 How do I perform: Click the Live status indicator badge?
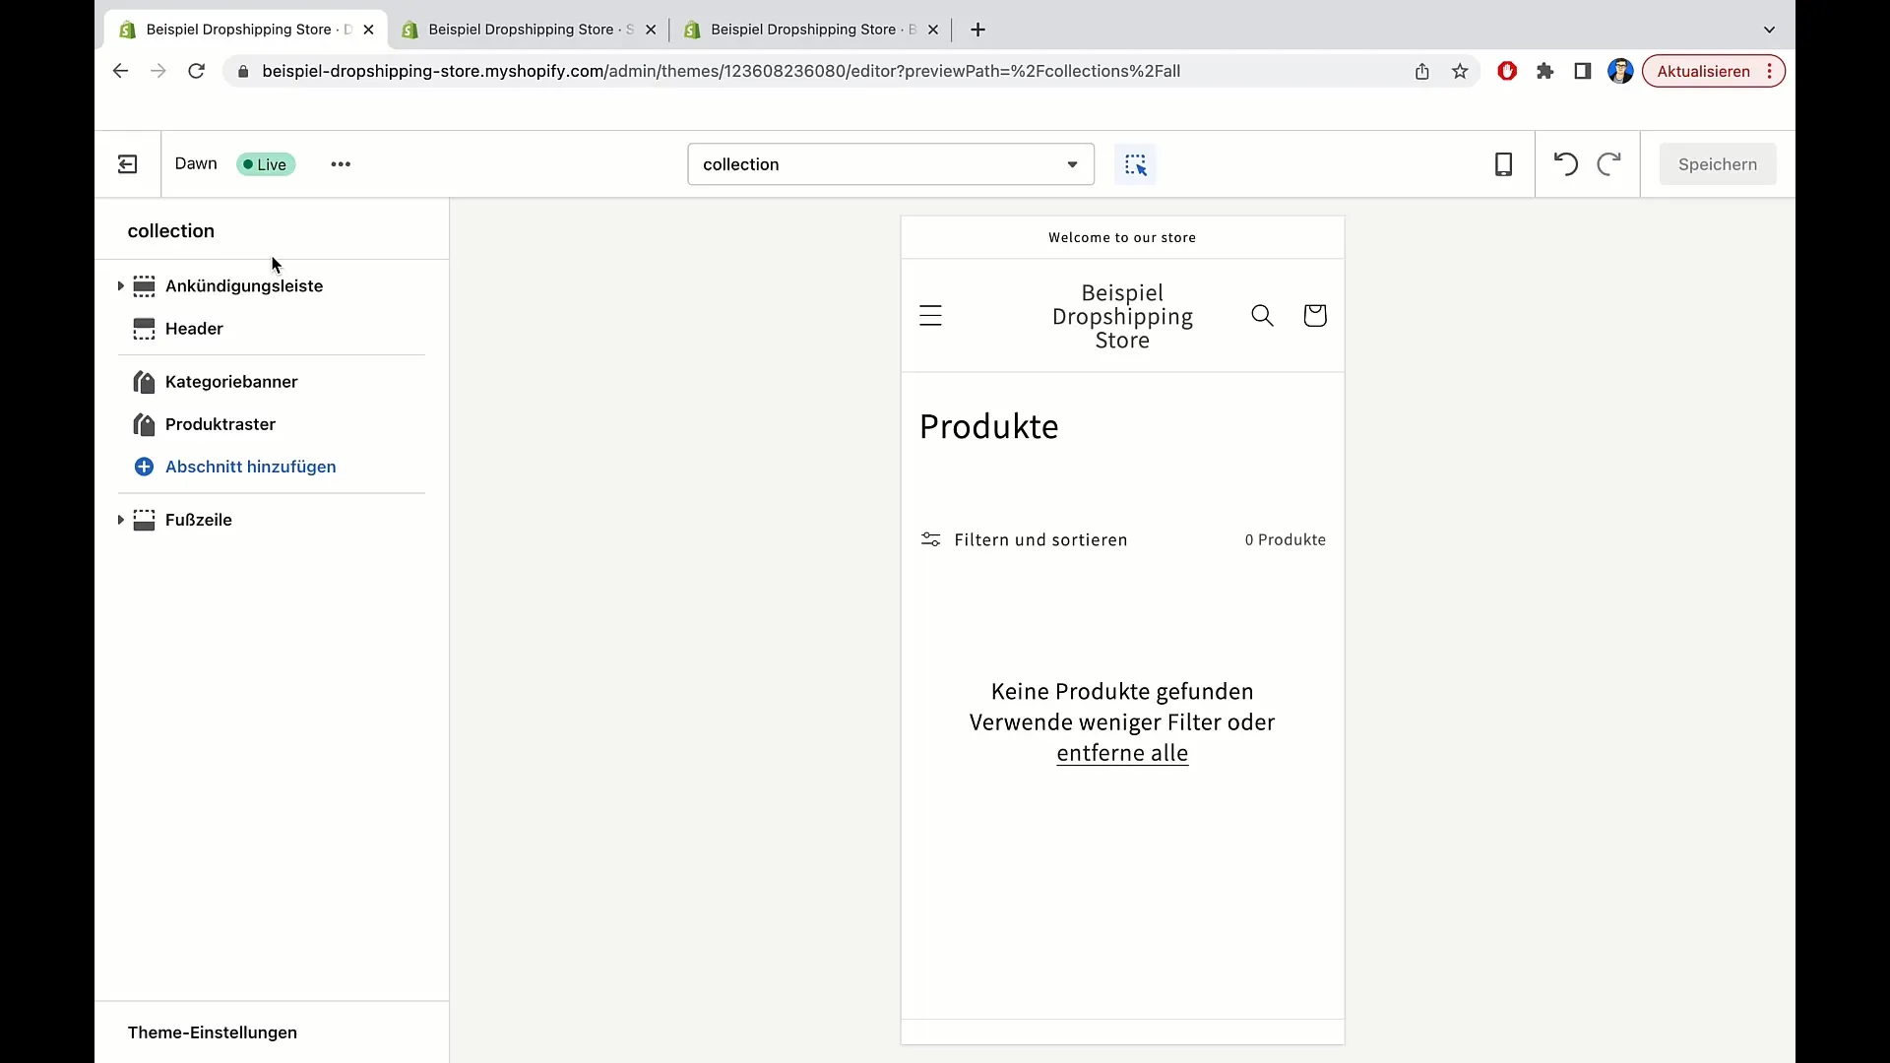264,163
